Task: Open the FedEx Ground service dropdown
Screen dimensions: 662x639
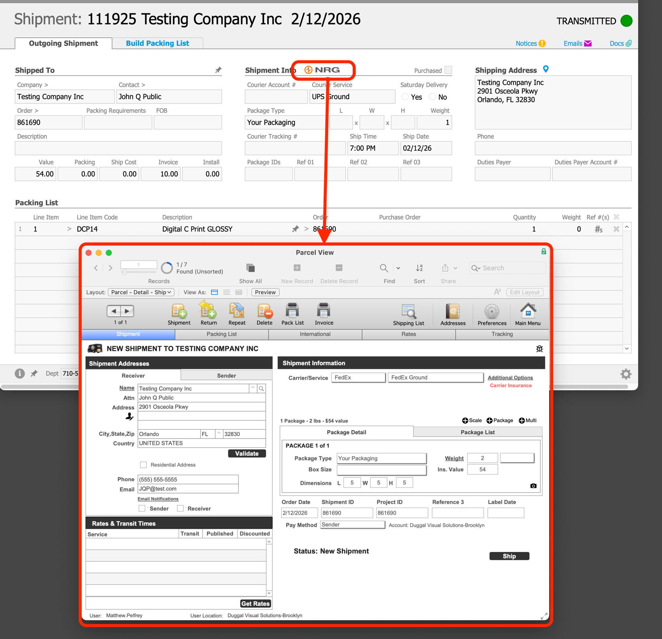Action: [x=435, y=378]
